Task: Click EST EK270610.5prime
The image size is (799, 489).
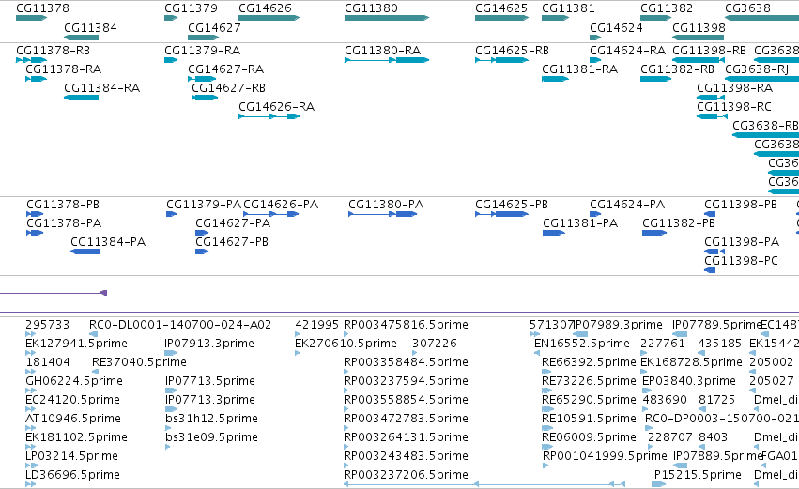Action: click(x=346, y=344)
